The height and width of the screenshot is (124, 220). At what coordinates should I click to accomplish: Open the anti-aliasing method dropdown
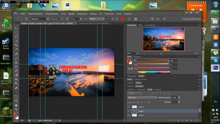97,19
